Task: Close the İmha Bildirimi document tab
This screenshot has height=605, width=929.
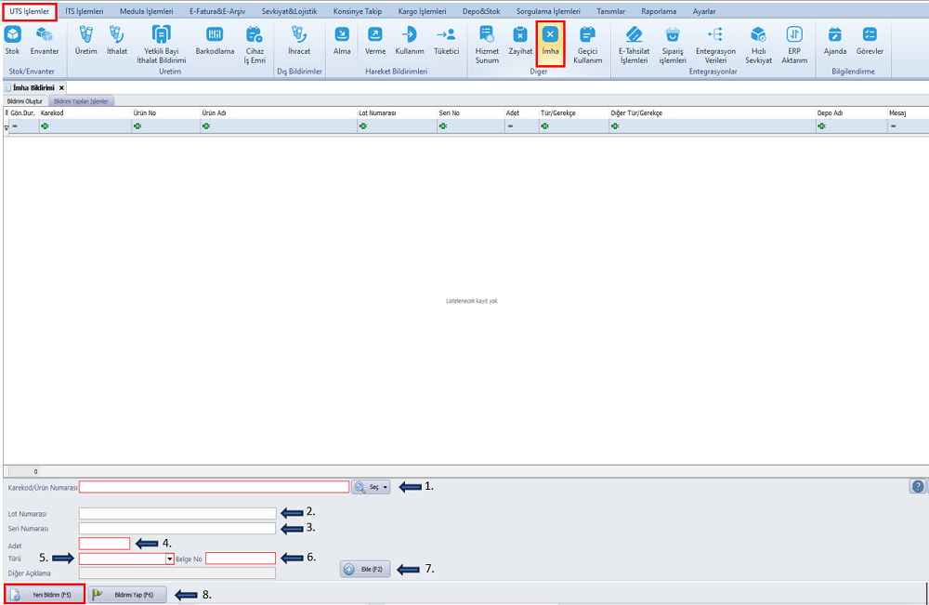Action: tap(61, 87)
